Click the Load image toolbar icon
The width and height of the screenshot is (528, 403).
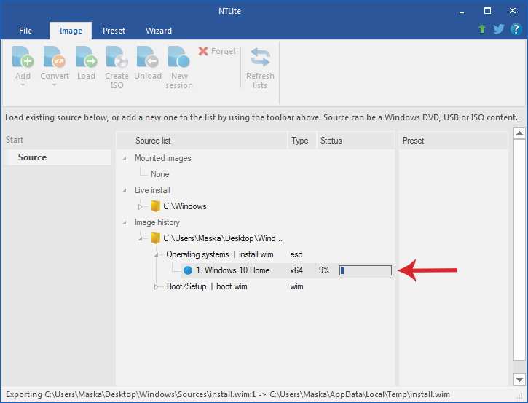click(86, 57)
